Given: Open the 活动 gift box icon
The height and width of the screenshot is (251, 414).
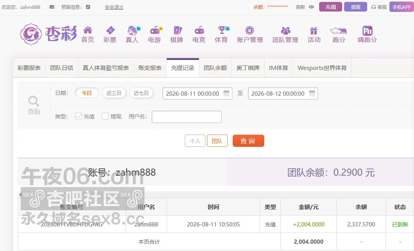Looking at the screenshot, I should click(x=314, y=31).
